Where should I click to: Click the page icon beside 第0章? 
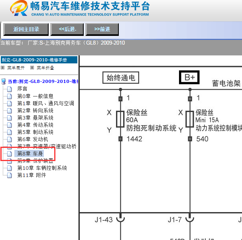pyautogui.click(x=10, y=96)
